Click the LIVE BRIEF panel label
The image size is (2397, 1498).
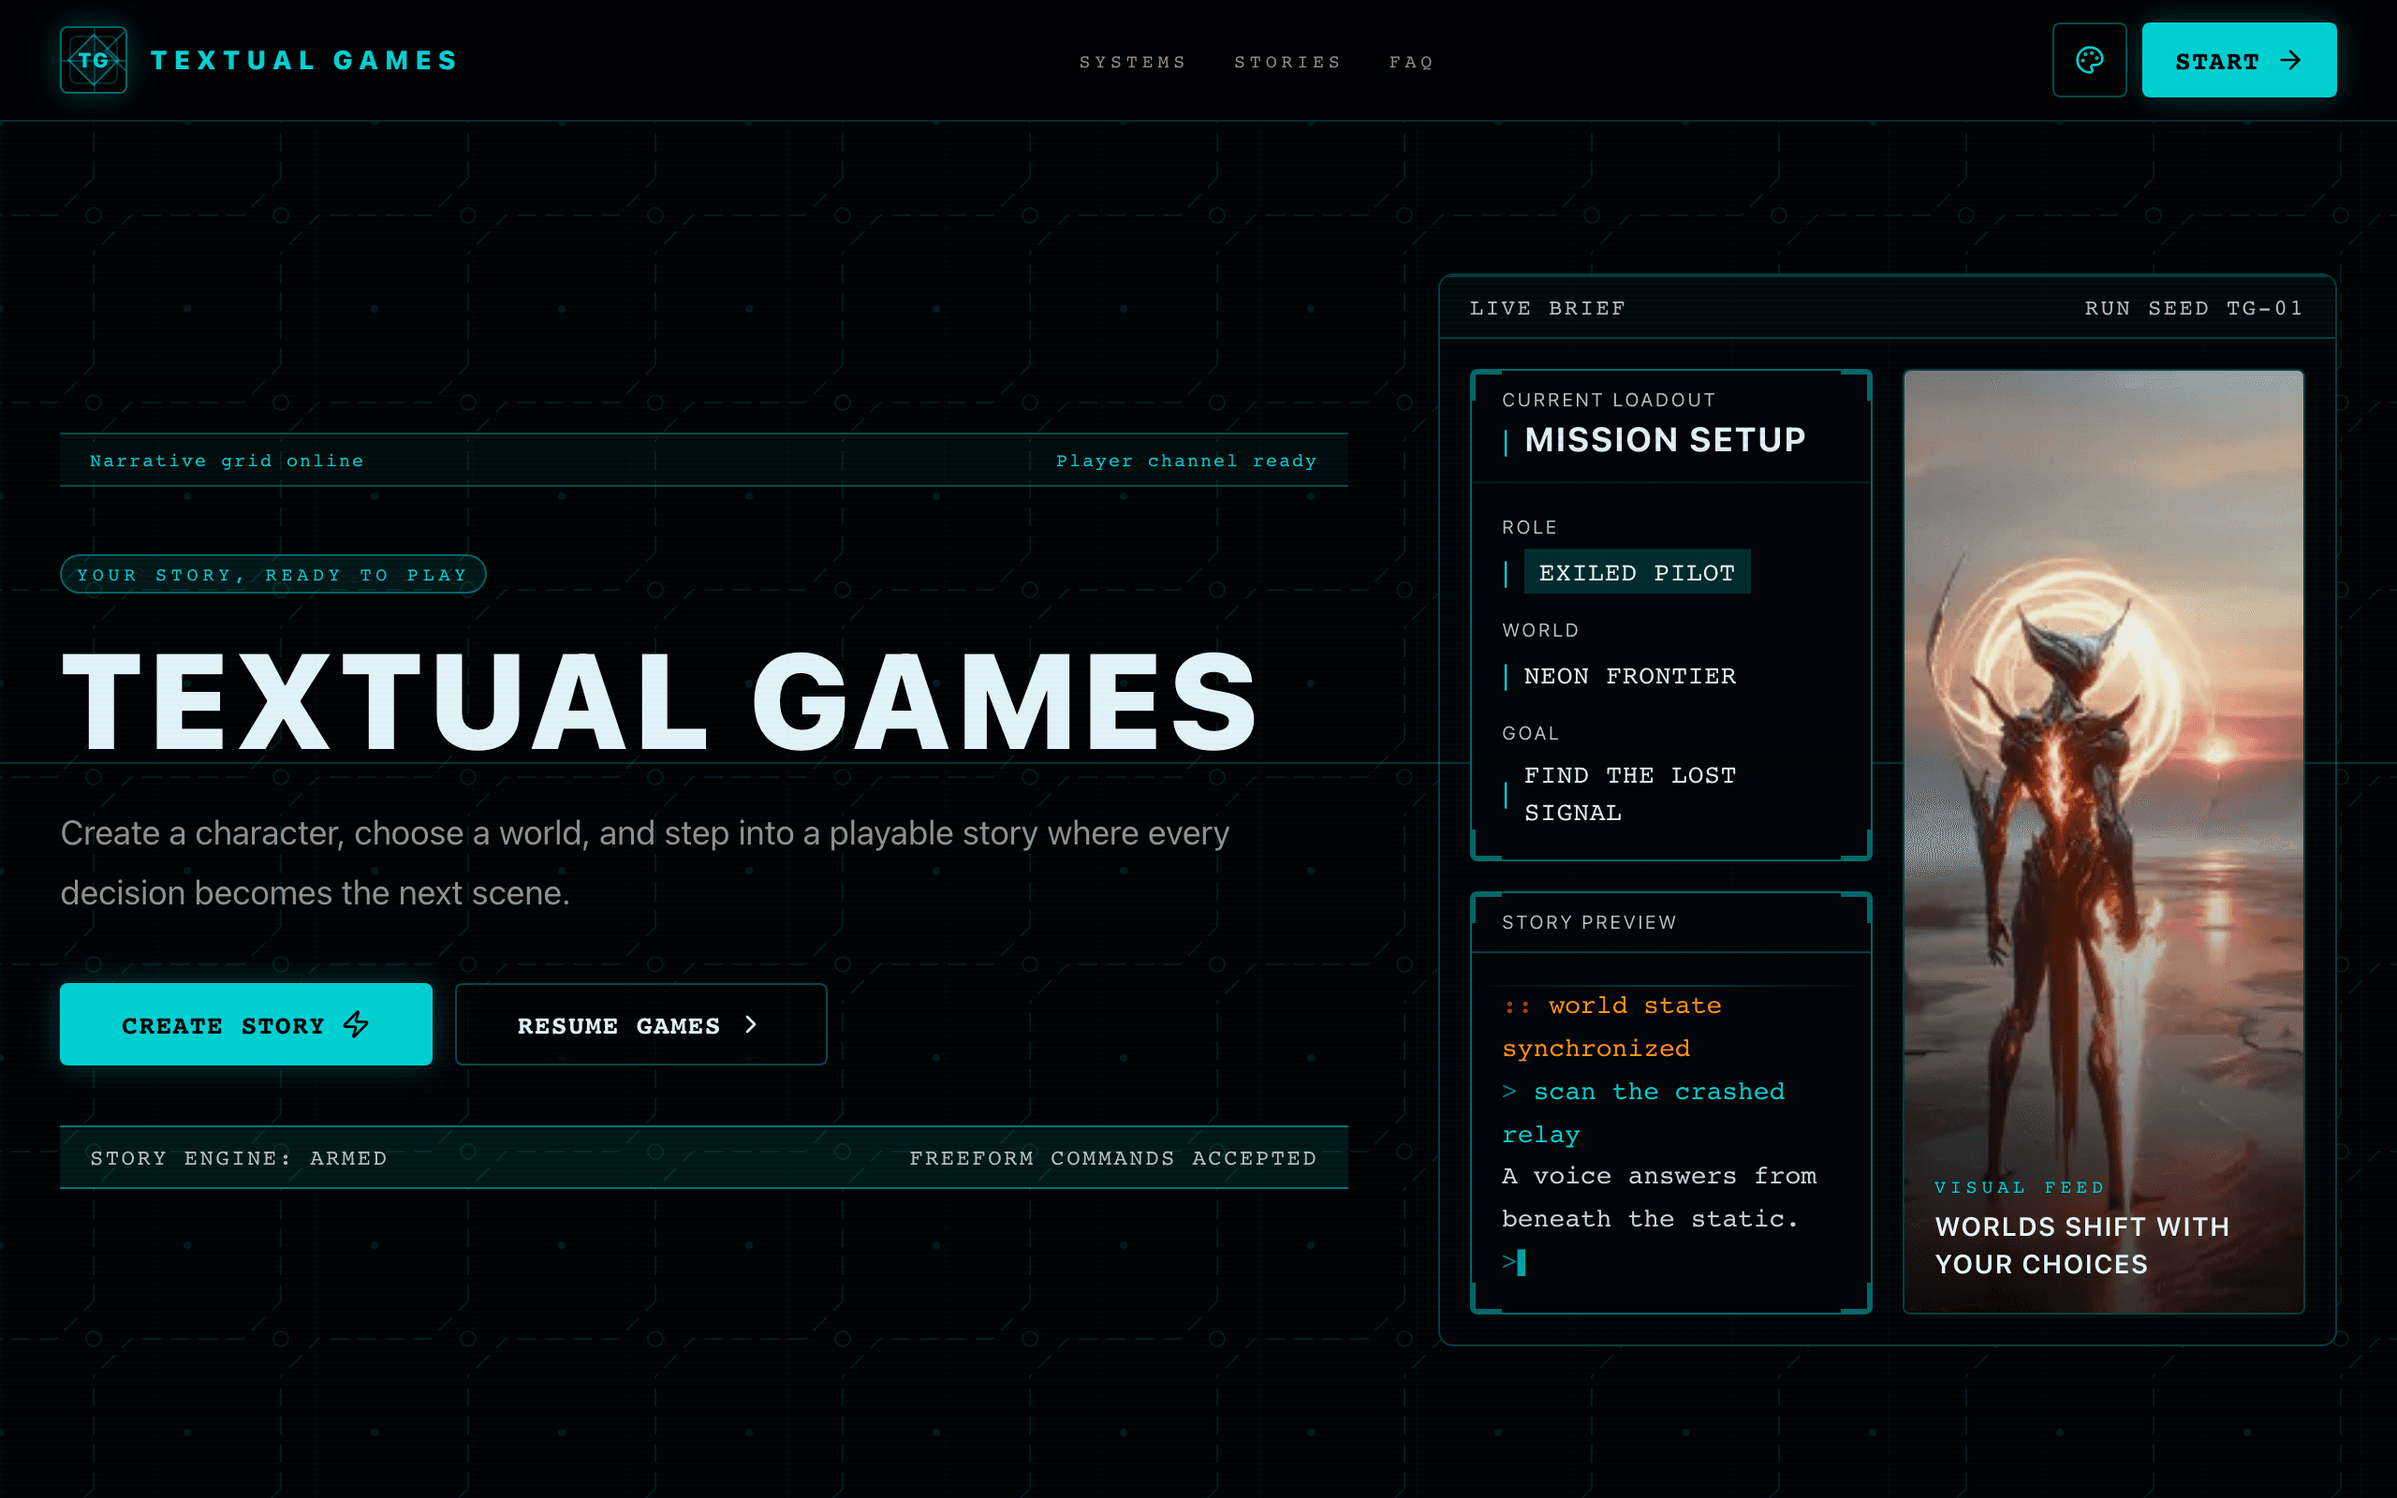pyautogui.click(x=1547, y=308)
